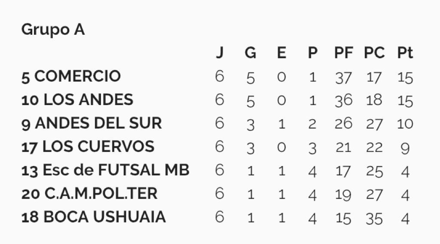Click the P column header
This screenshot has height=244, width=440.
313,52
